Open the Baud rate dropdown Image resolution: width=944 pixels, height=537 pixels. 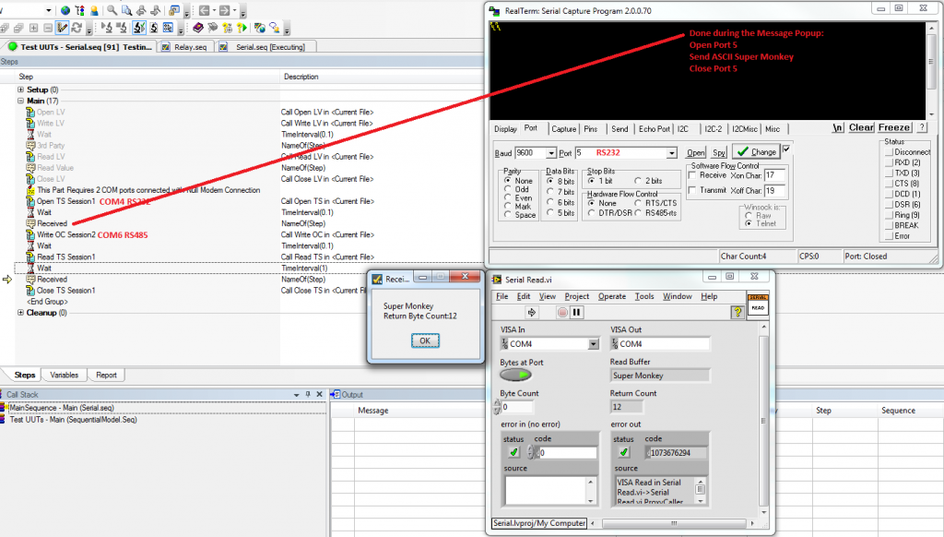(x=551, y=153)
